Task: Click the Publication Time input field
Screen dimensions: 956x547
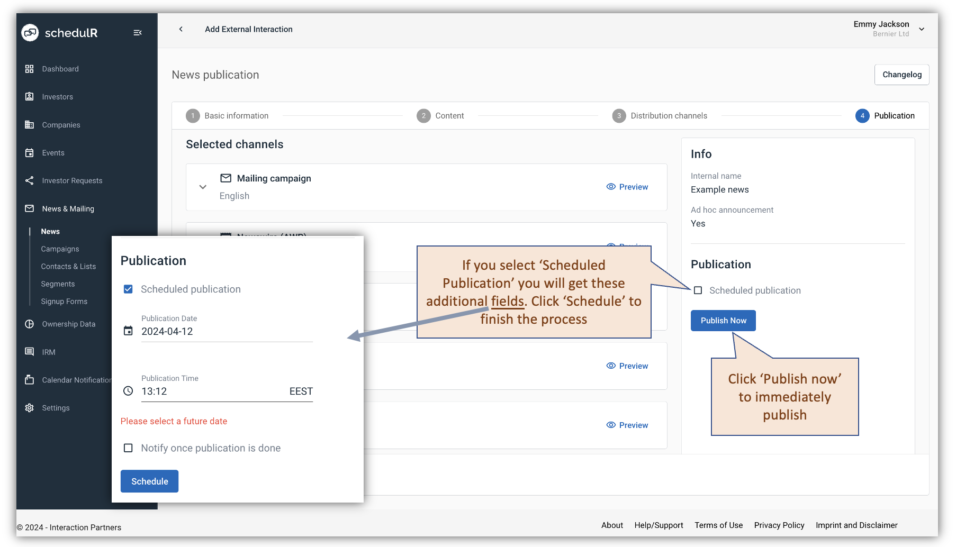Action: [212, 391]
